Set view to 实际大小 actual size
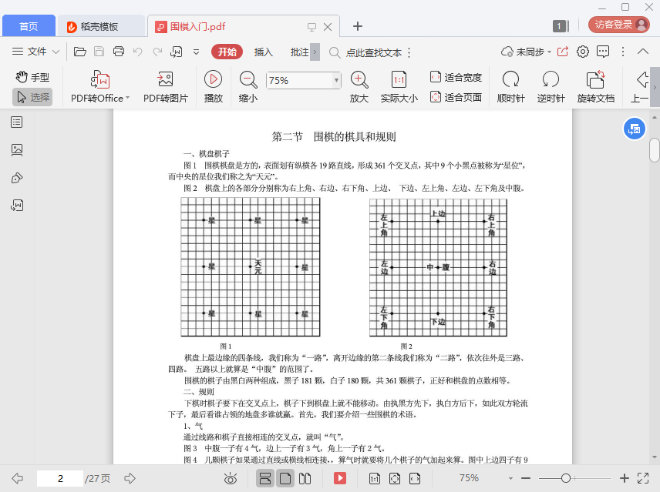 coord(399,87)
